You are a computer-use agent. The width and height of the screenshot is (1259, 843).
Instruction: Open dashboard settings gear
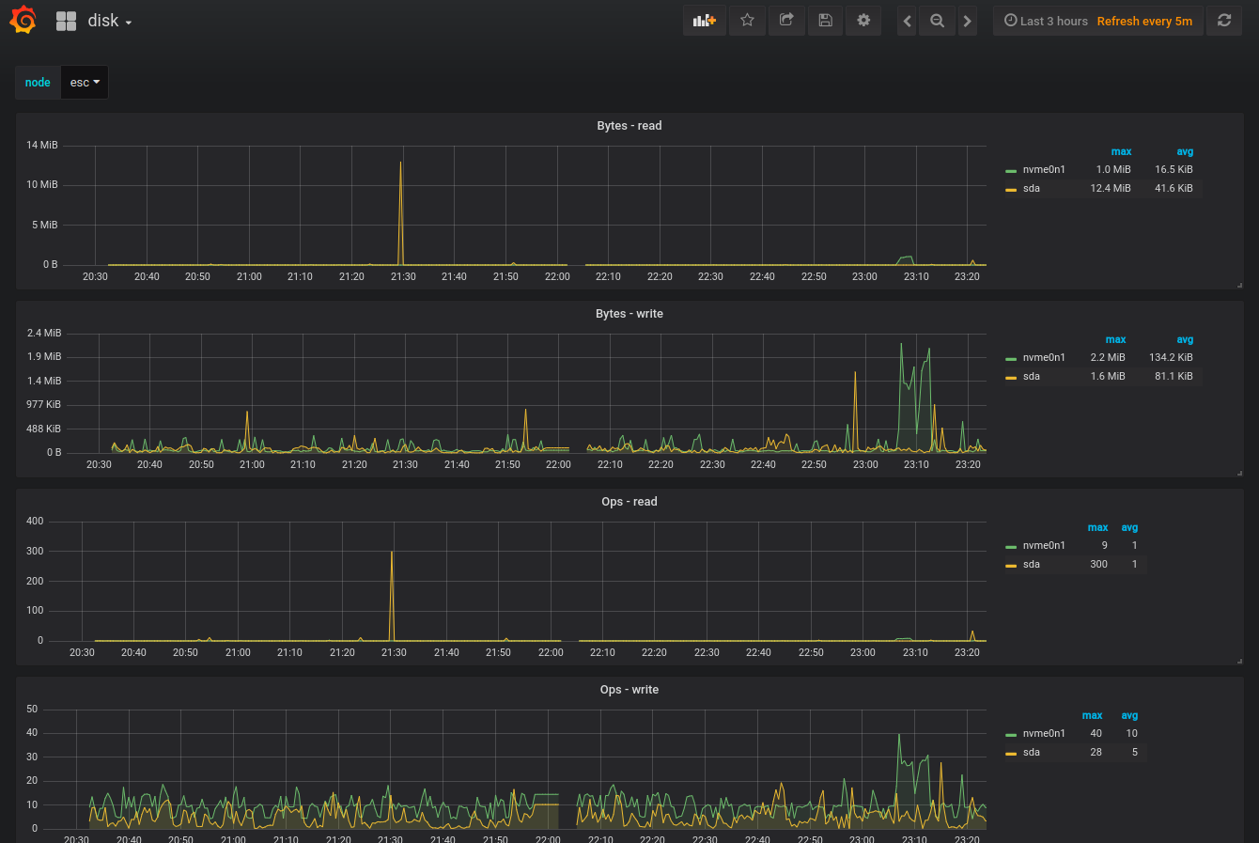[863, 21]
